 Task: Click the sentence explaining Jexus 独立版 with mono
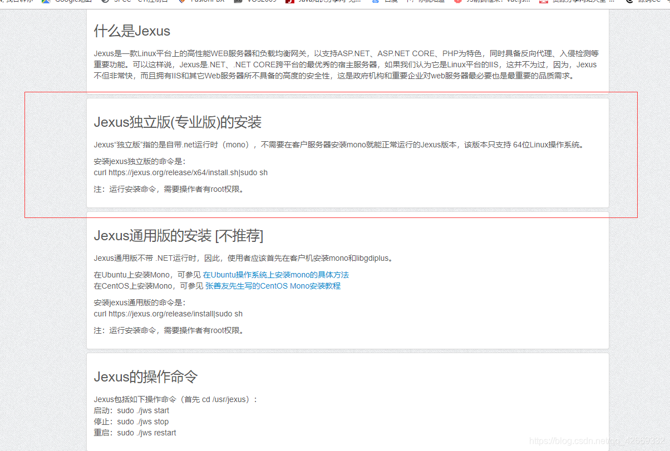tap(339, 145)
